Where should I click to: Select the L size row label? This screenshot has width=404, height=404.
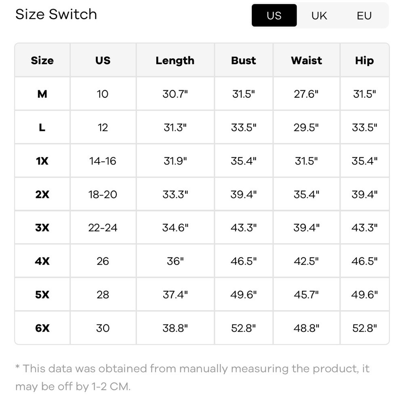pos(42,128)
